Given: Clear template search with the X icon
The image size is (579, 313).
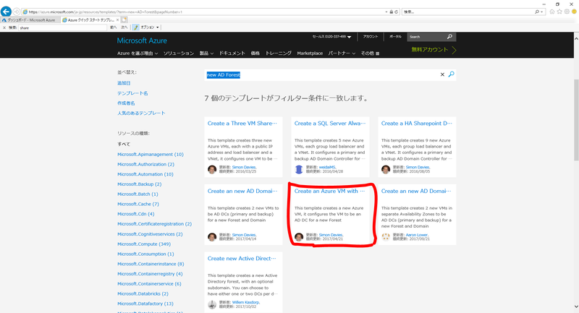Looking at the screenshot, I should [x=442, y=74].
